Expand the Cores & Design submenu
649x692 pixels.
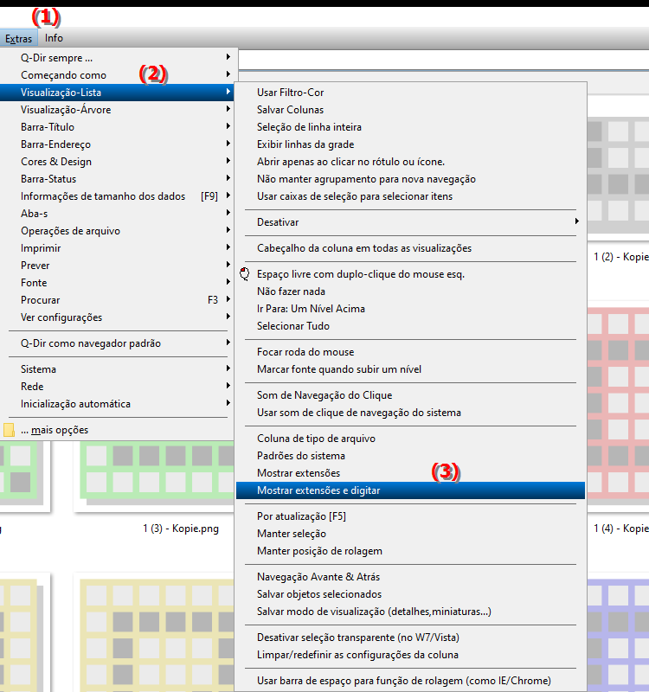(56, 162)
